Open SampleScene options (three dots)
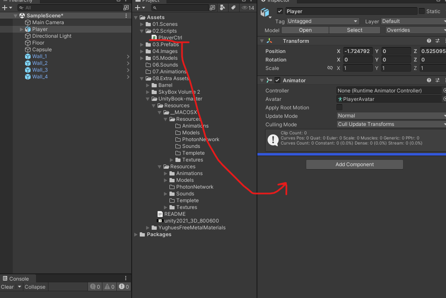The width and height of the screenshot is (446, 298). coord(126,16)
